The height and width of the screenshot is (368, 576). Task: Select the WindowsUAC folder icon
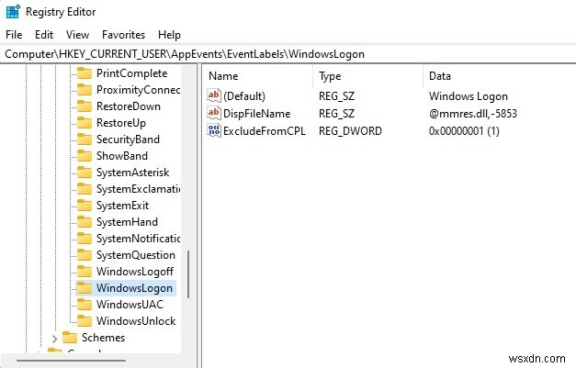point(85,305)
